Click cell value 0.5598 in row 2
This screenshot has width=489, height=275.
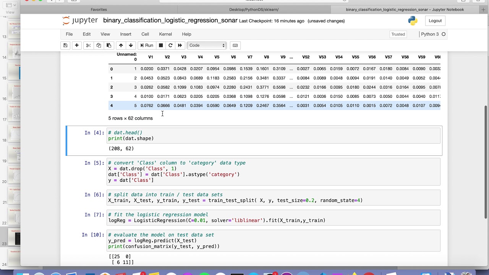(x=279, y=87)
